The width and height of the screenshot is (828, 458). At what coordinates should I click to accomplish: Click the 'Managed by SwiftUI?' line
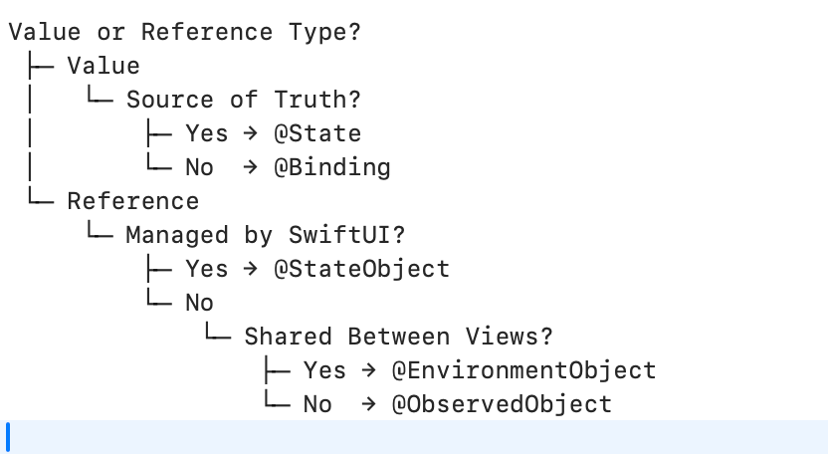point(266,235)
